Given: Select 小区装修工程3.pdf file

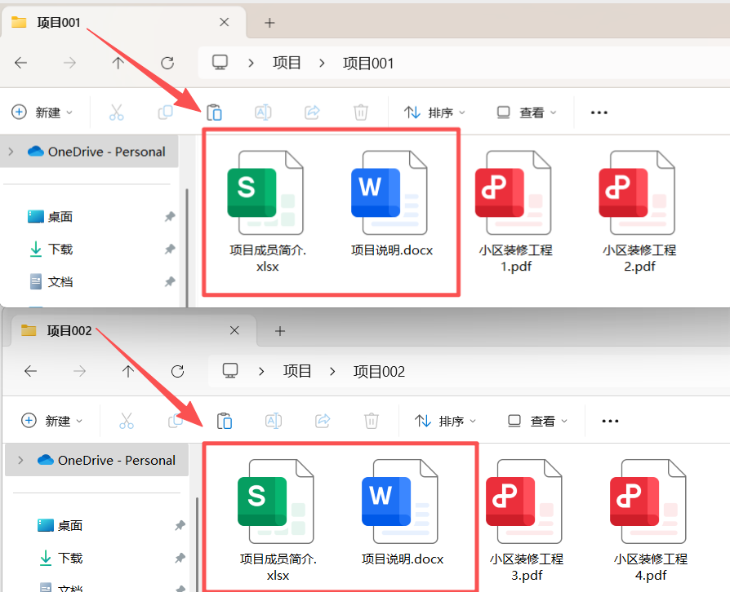Looking at the screenshot, I should click(x=526, y=520).
